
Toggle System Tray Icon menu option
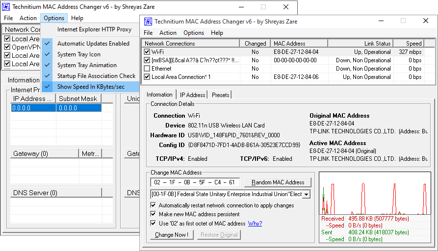90,54
